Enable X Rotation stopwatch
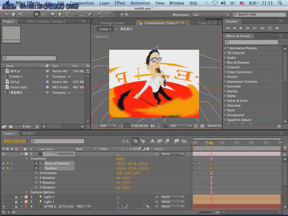 click(36, 178)
